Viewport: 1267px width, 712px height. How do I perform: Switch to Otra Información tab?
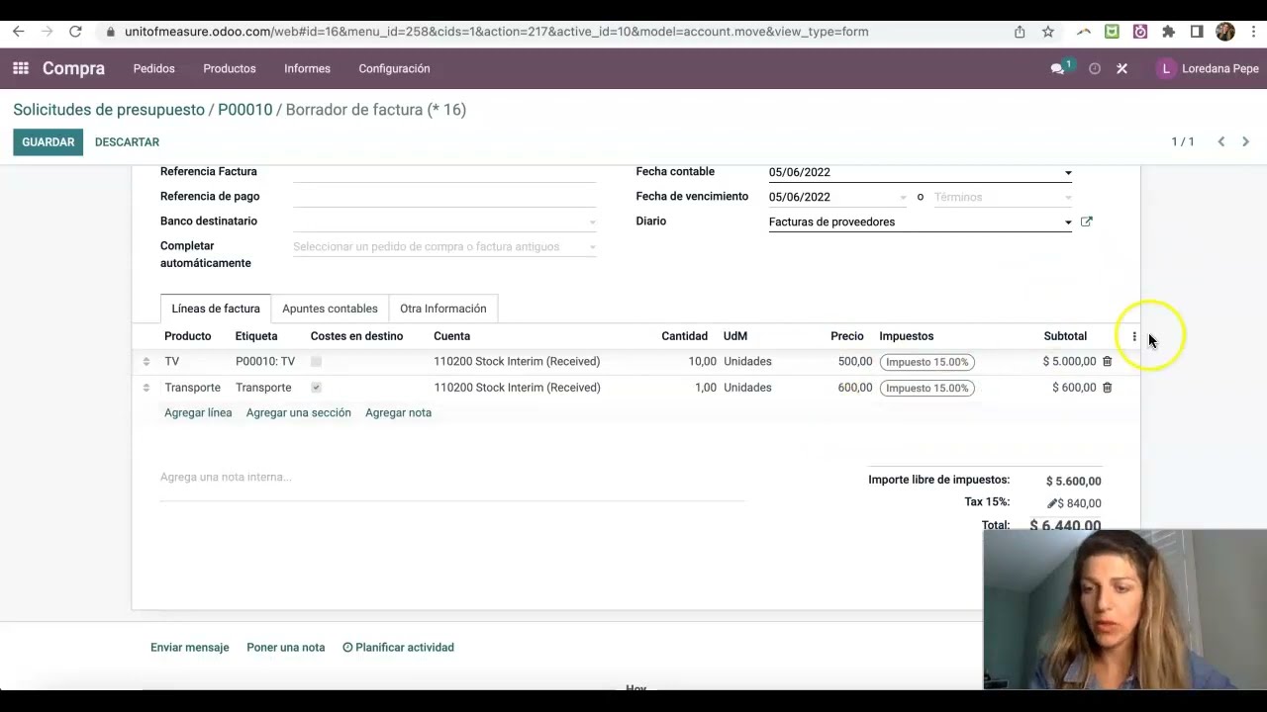(x=442, y=309)
